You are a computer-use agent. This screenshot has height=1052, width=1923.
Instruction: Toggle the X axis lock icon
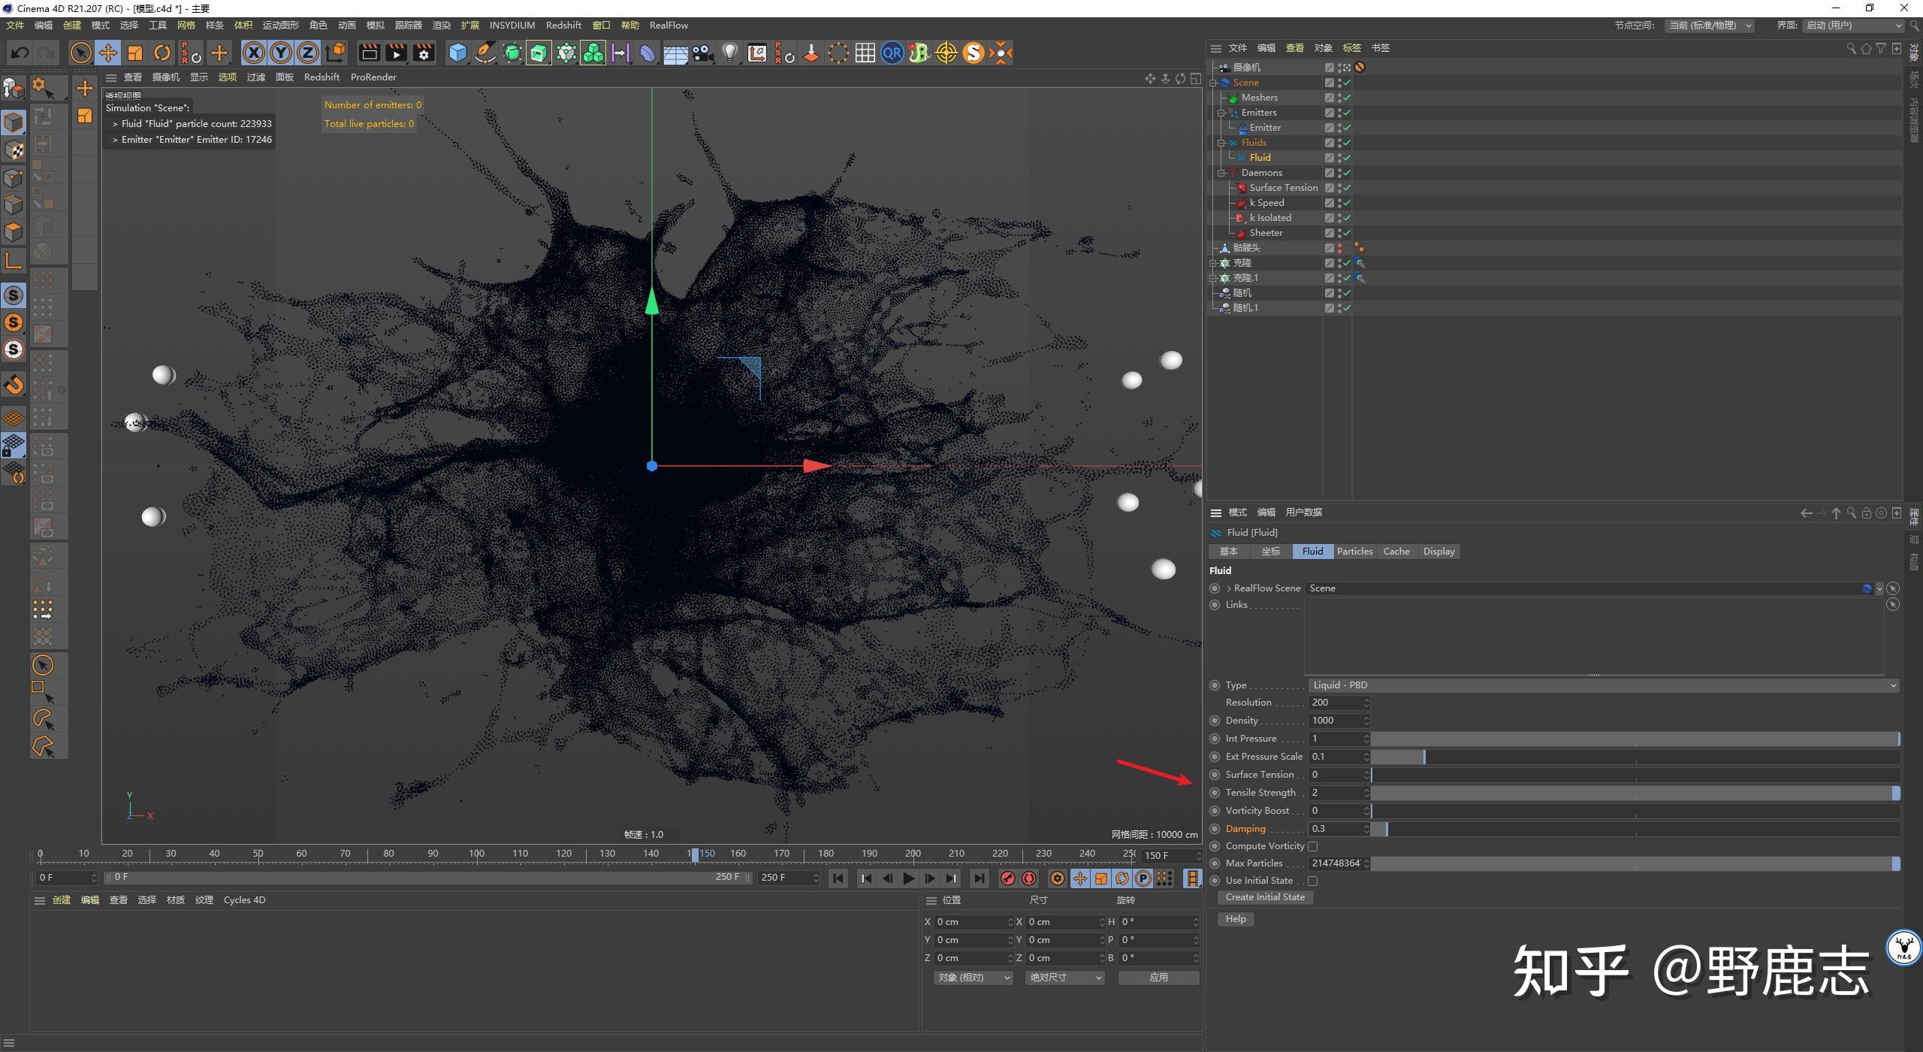pos(254,53)
